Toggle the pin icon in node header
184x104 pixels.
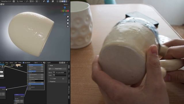(x=67, y=63)
